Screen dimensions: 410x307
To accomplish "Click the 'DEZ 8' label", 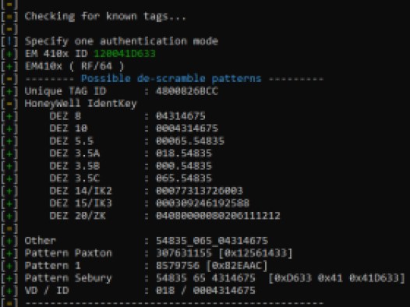I will [65, 116].
